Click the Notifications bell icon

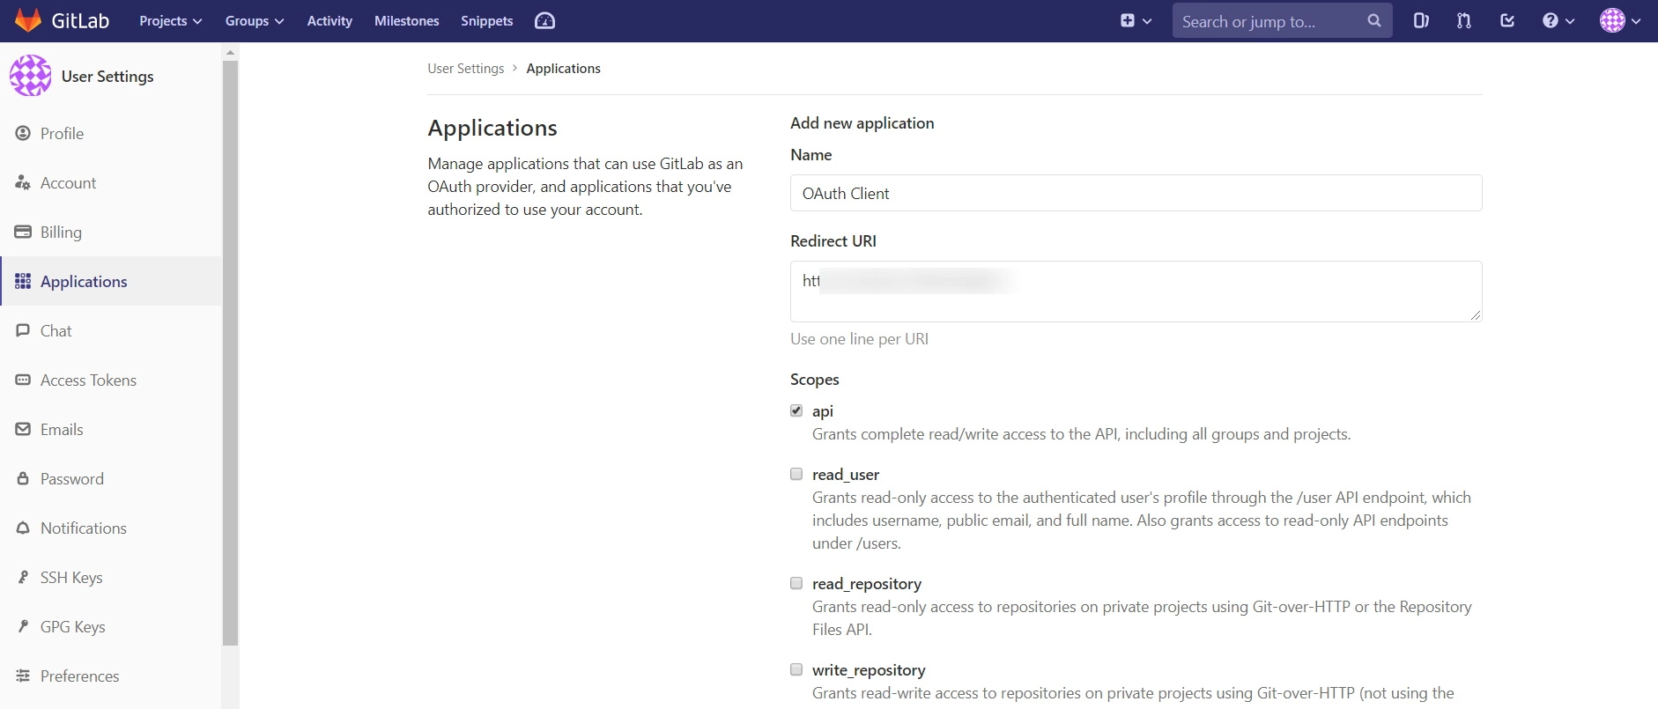coord(23,528)
